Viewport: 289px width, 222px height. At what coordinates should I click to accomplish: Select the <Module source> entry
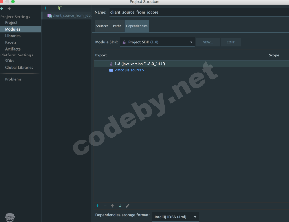coord(129,70)
